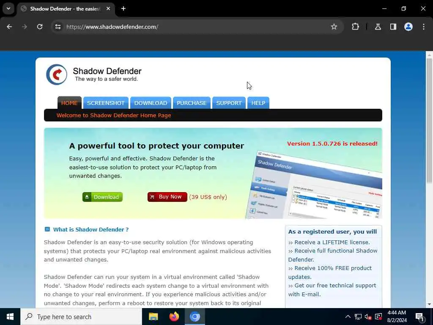Click 'Version 1.5.0.726 is released!' text
Screen dimensions: 433x325
tap(332, 144)
